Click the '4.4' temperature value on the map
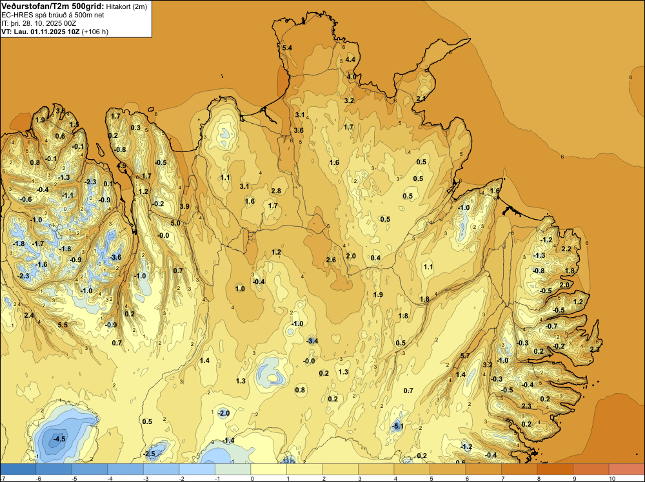This screenshot has height=482, width=645. [350, 59]
